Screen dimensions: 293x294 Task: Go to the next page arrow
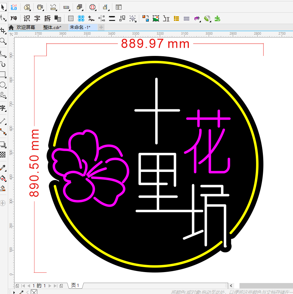coord(50,286)
